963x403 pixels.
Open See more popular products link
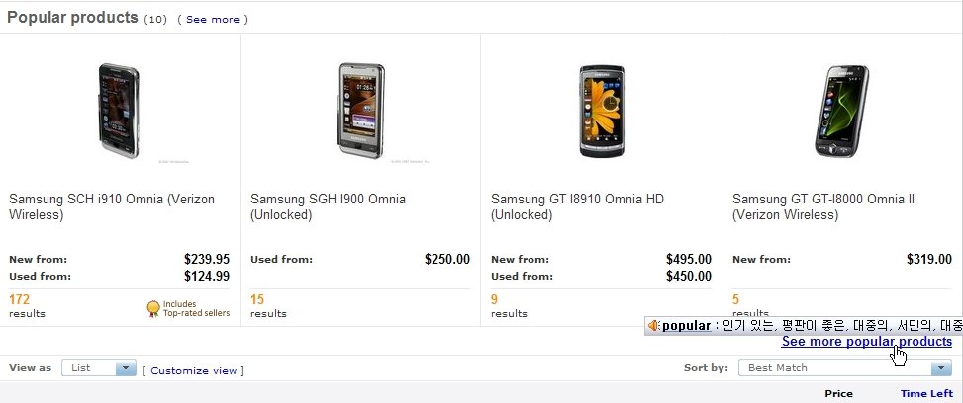pyautogui.click(x=866, y=342)
